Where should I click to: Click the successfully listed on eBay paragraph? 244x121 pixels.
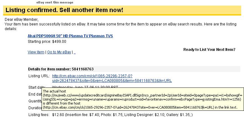point(121,26)
